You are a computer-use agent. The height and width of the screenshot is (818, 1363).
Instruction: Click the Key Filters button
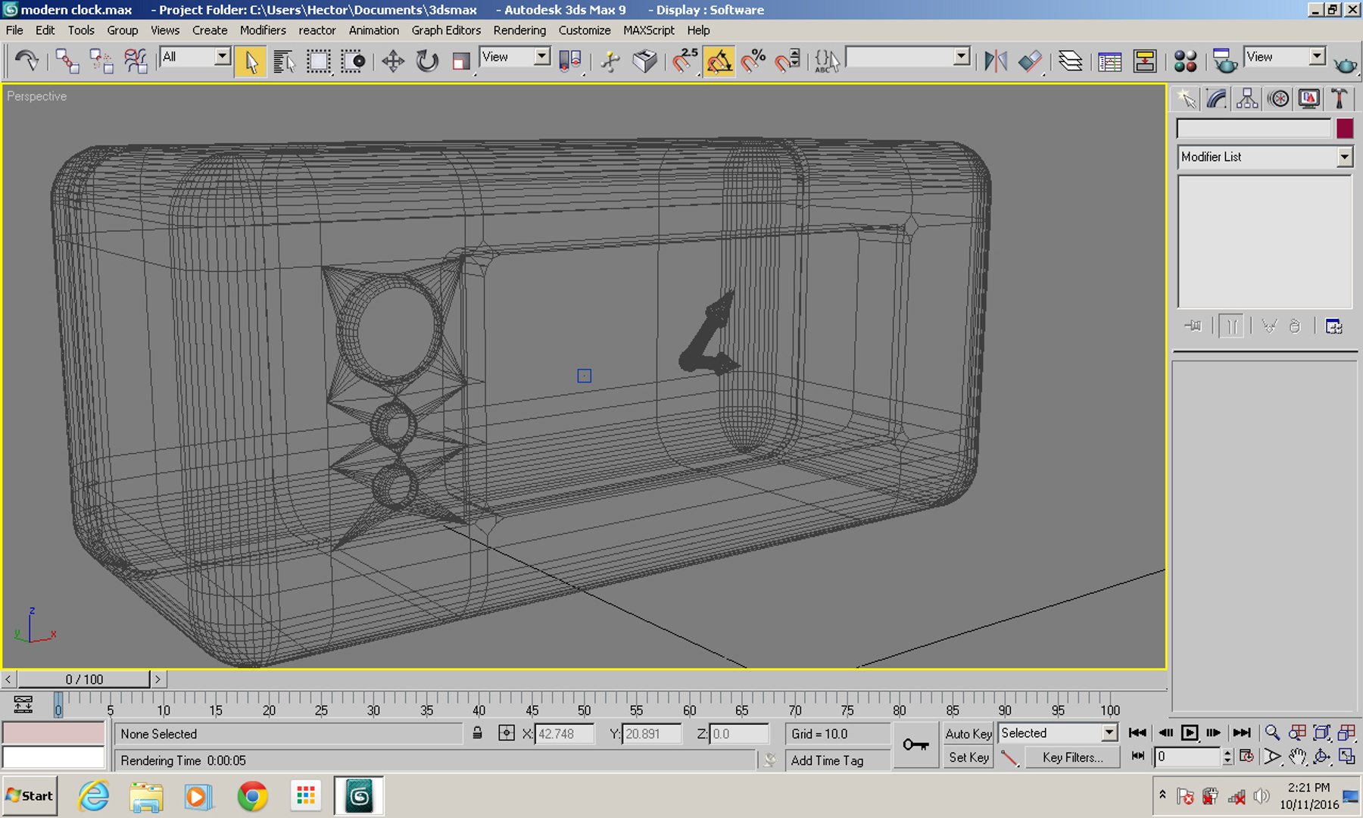[1072, 757]
